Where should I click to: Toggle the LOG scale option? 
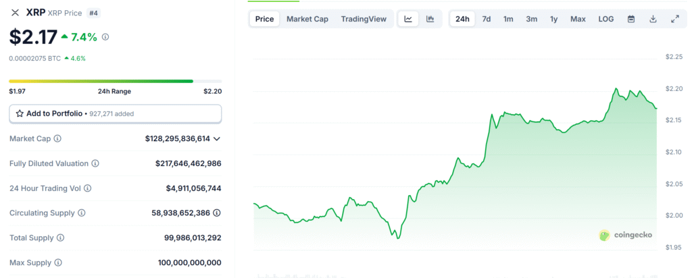coord(606,19)
